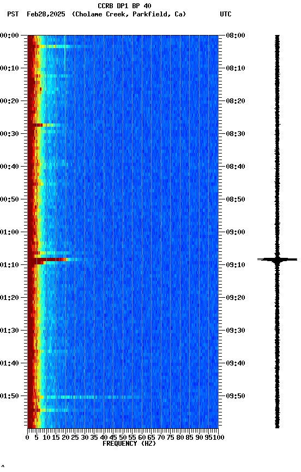Click the long cyan streak just after 01:50

coord(90,397)
